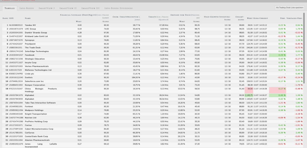
Task: Sort by the Rang column header
Action: (x=5, y=18)
